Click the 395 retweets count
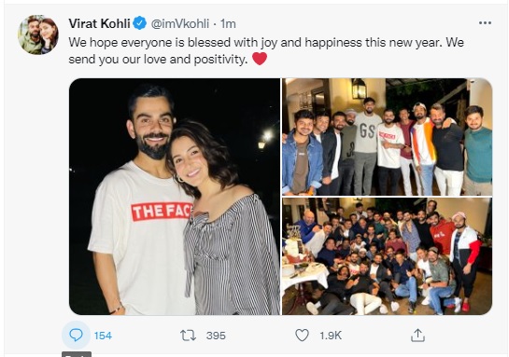509x357 pixels. coord(216,336)
